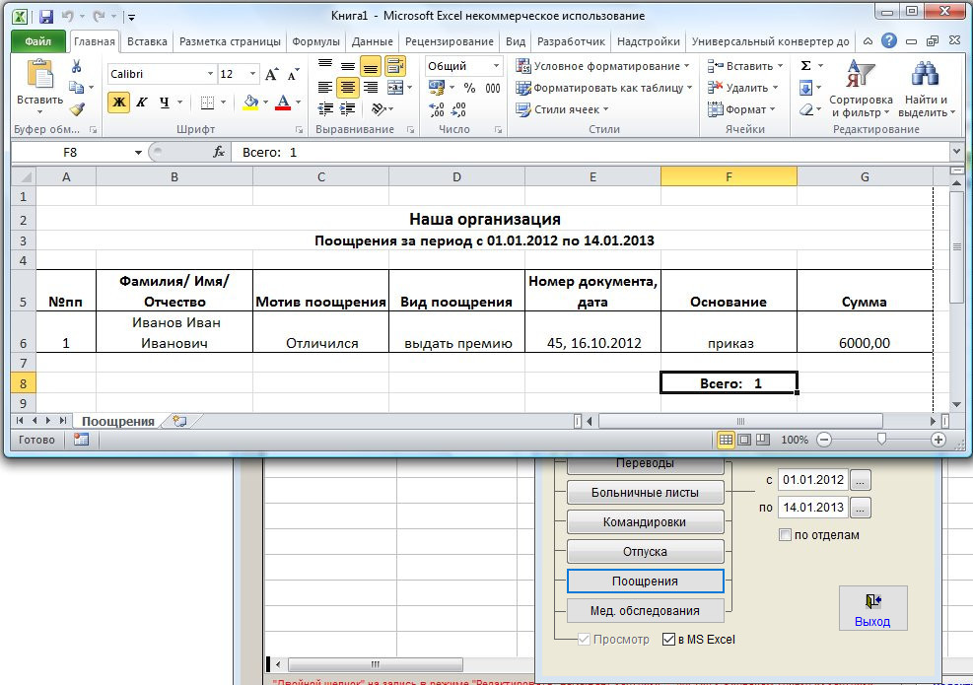Toggle italic formatting (К)
The image size is (973, 685).
pos(142,103)
